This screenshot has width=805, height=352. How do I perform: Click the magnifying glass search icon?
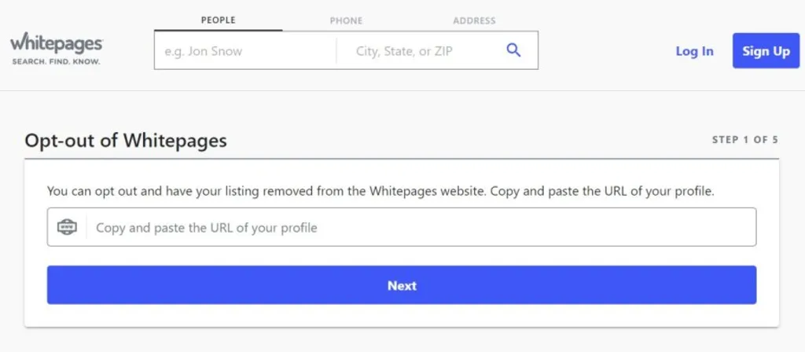click(x=513, y=51)
